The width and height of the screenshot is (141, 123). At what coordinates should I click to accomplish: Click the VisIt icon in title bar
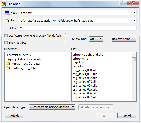[4, 4]
